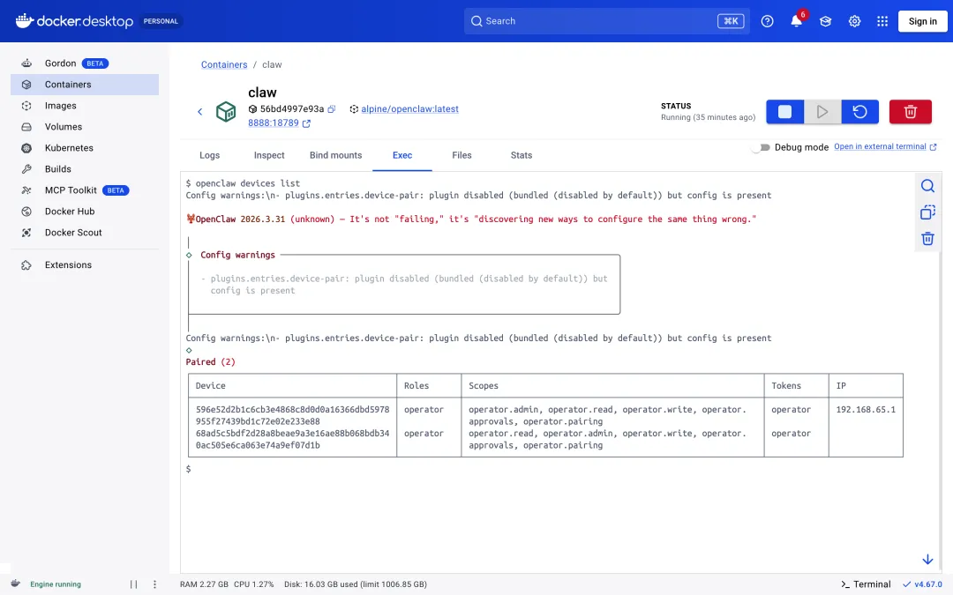Click the CPU 1.27% status text

253,584
